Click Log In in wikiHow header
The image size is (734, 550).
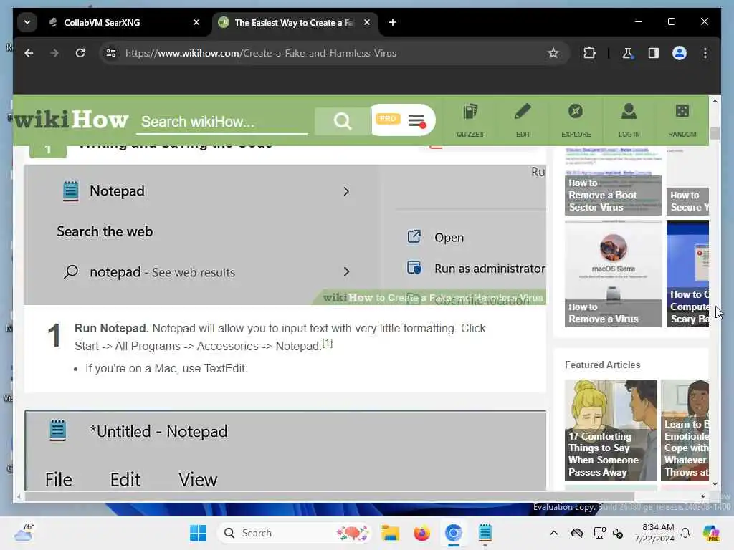click(x=629, y=120)
